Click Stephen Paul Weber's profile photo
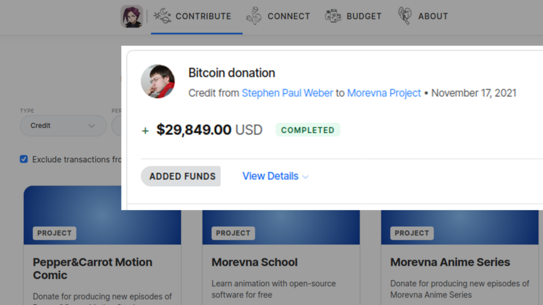The image size is (543, 305). [157, 81]
